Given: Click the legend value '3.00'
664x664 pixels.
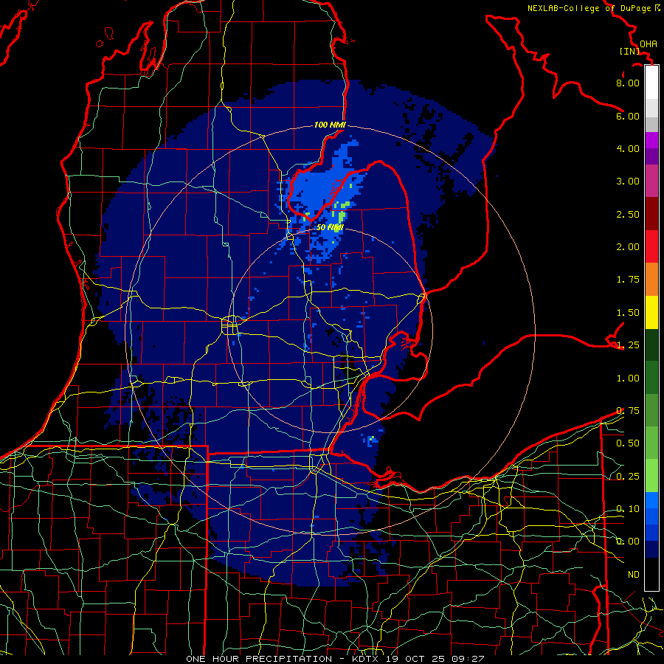Looking at the screenshot, I should pyautogui.click(x=628, y=181).
